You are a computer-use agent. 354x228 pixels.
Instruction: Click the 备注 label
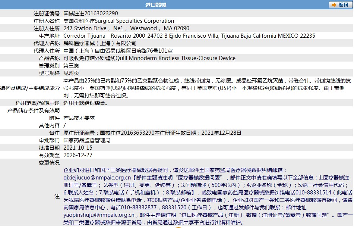coord(54,133)
